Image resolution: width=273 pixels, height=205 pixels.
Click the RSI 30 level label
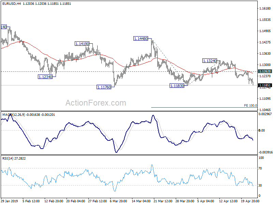pyautogui.click(x=260, y=185)
